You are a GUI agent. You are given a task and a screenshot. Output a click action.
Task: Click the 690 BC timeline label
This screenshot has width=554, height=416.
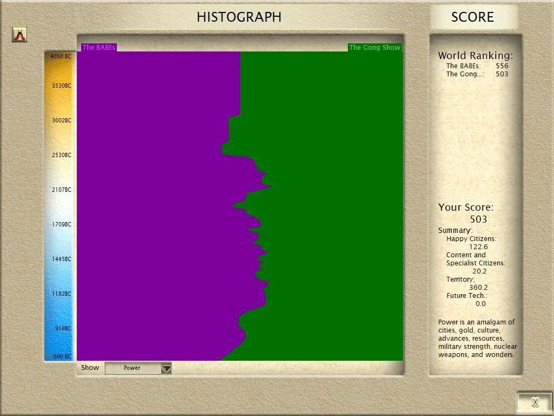point(62,356)
